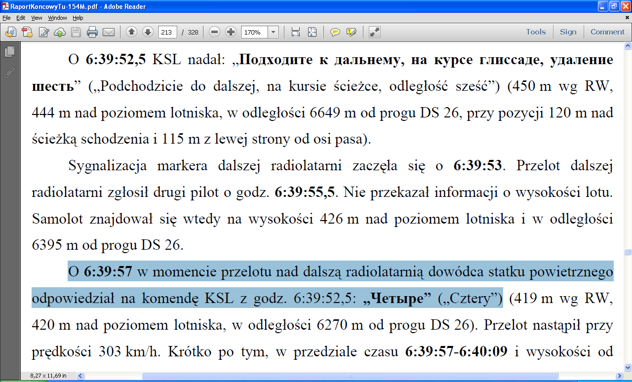
Task: Close the Adobe Reader window
Action: pyautogui.click(x=626, y=6)
